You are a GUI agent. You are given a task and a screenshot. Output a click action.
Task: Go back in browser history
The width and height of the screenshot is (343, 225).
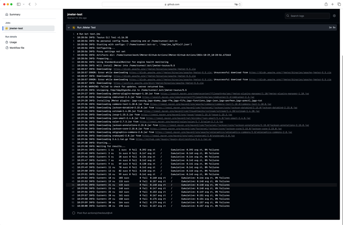coord(30,4)
